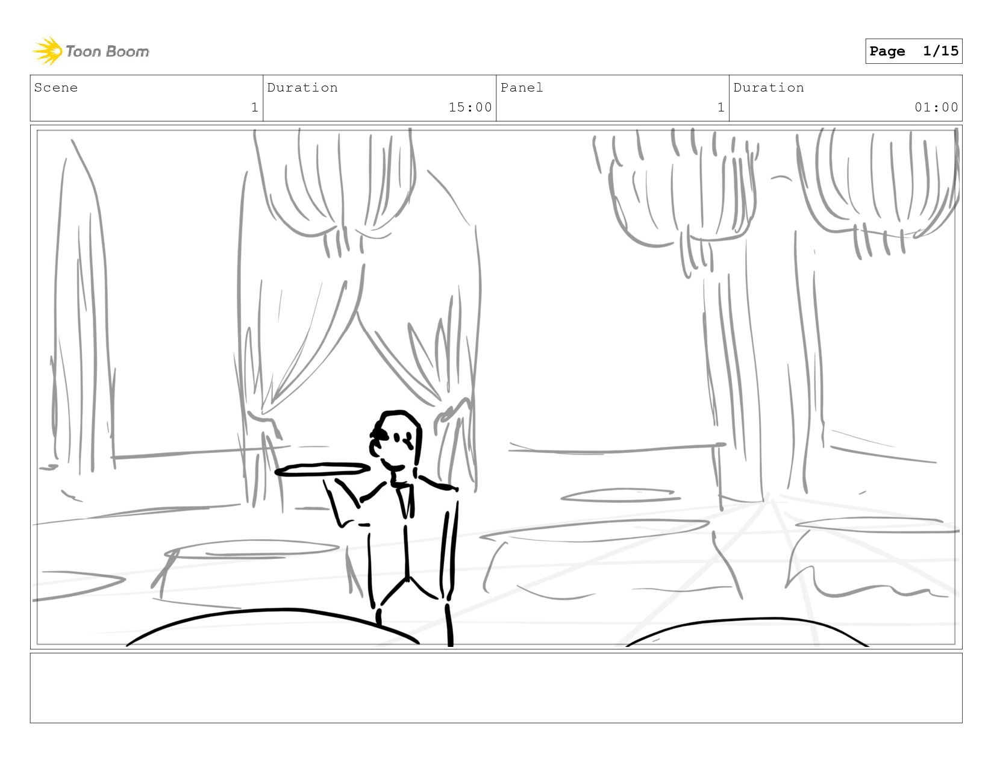994x768 pixels.
Task: Click the scene duration value 15:00
Action: 470,107
